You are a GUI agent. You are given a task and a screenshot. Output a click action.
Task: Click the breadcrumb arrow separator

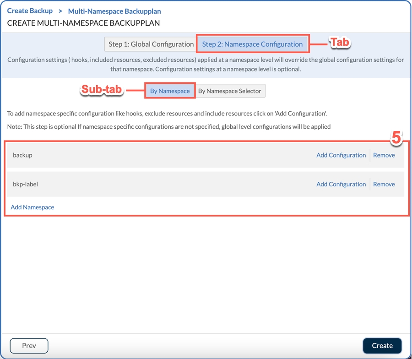click(x=60, y=11)
